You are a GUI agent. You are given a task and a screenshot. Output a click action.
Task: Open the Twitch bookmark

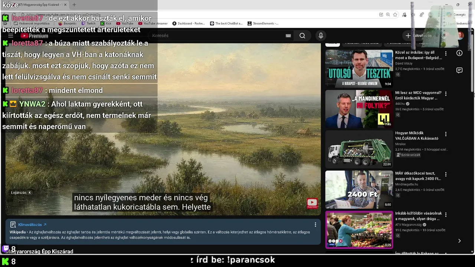89,23
